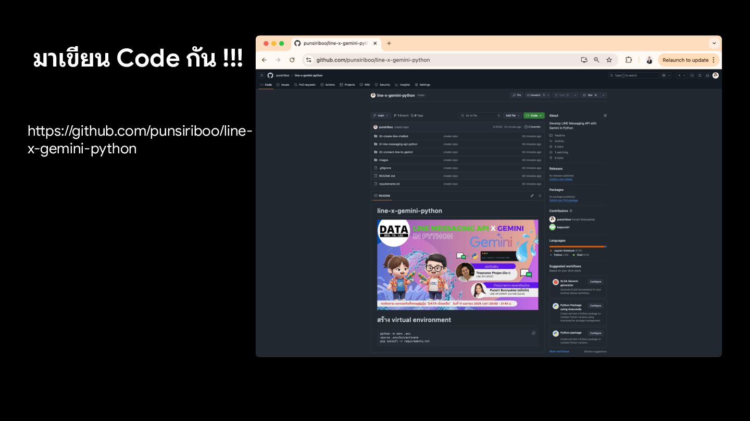The image size is (750, 421).
Task: Open new browser tab with plus
Action: (389, 43)
